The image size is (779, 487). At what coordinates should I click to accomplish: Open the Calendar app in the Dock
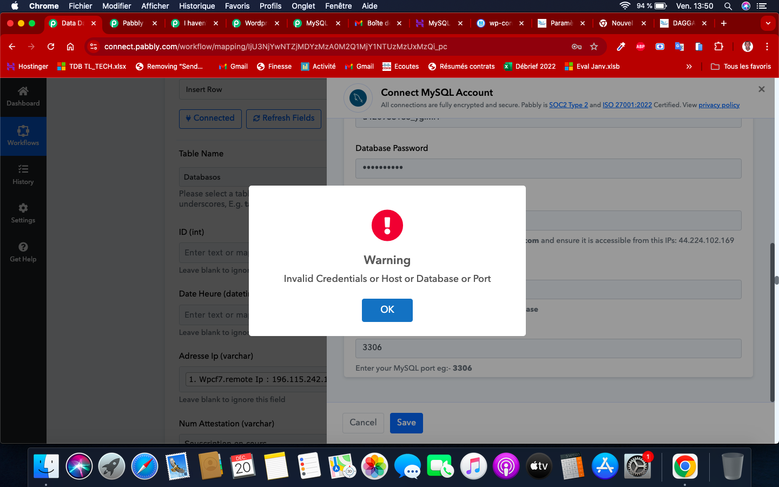point(243,466)
